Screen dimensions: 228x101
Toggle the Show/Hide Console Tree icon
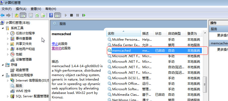point(23,15)
